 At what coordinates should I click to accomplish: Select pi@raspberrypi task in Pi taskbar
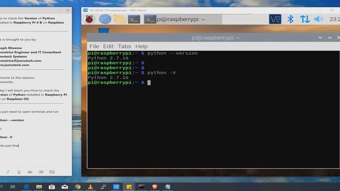(183, 19)
